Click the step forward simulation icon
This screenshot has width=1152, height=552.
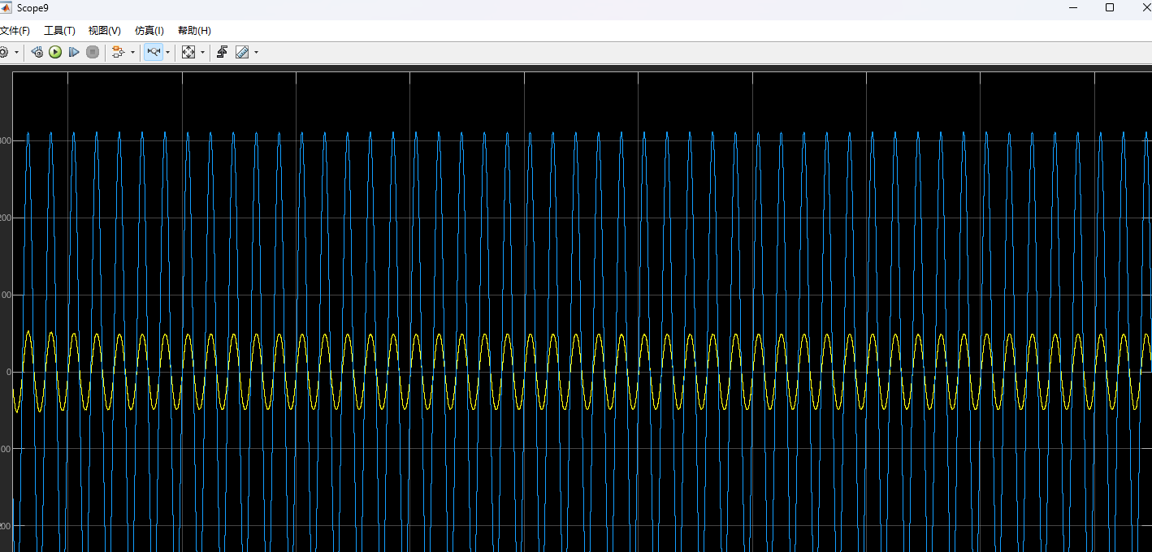(74, 52)
